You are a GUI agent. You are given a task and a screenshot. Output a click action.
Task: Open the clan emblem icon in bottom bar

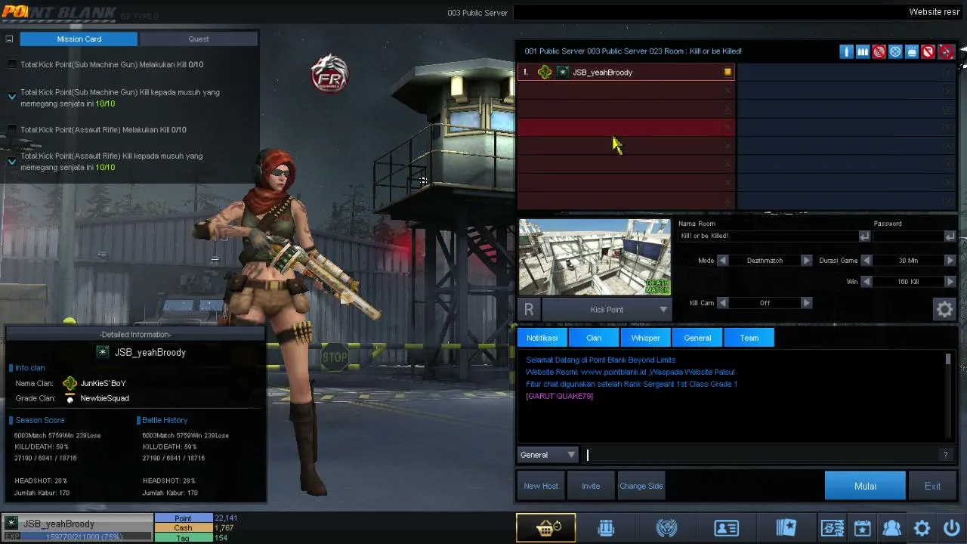[x=666, y=528]
